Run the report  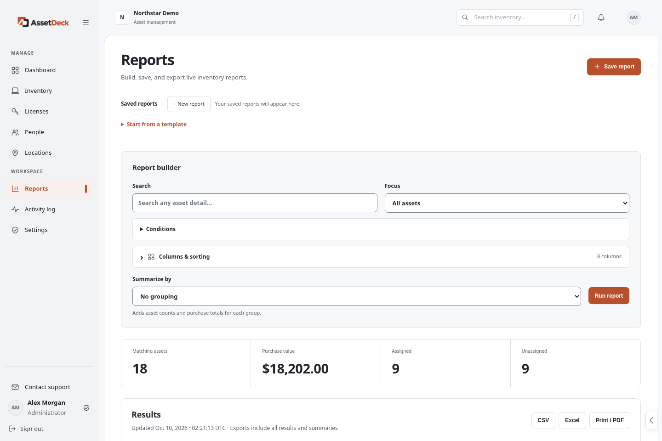click(x=609, y=296)
